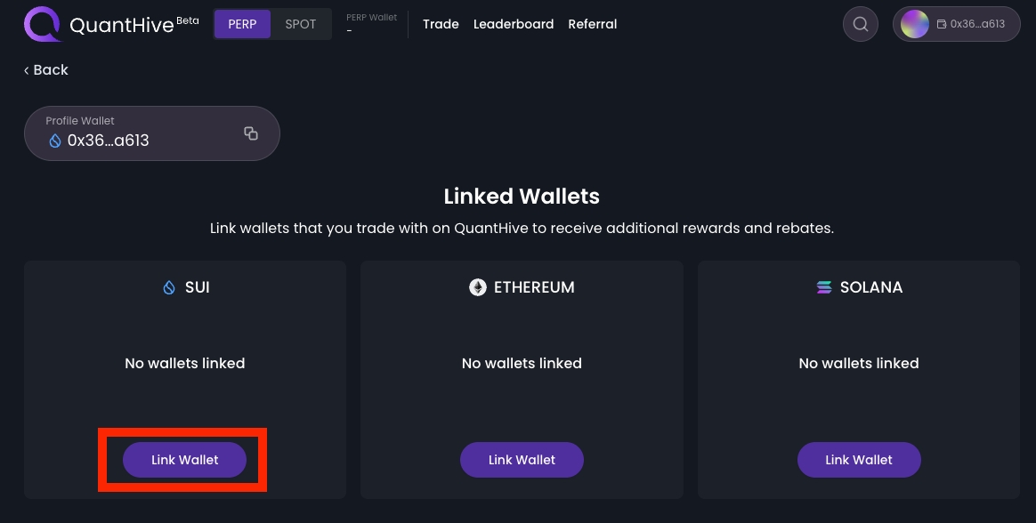Go back using the Back chevron
This screenshot has width=1036, height=523.
coord(46,70)
